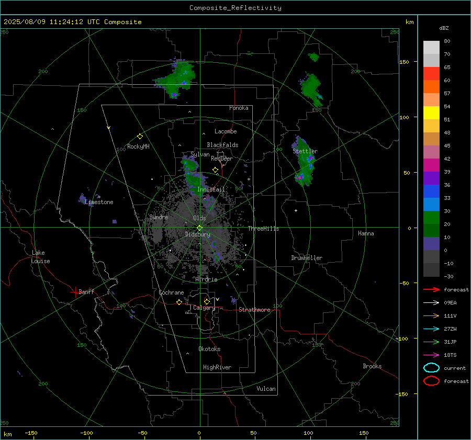Click the Calgary city label
This screenshot has width=471, height=440.
(x=204, y=308)
